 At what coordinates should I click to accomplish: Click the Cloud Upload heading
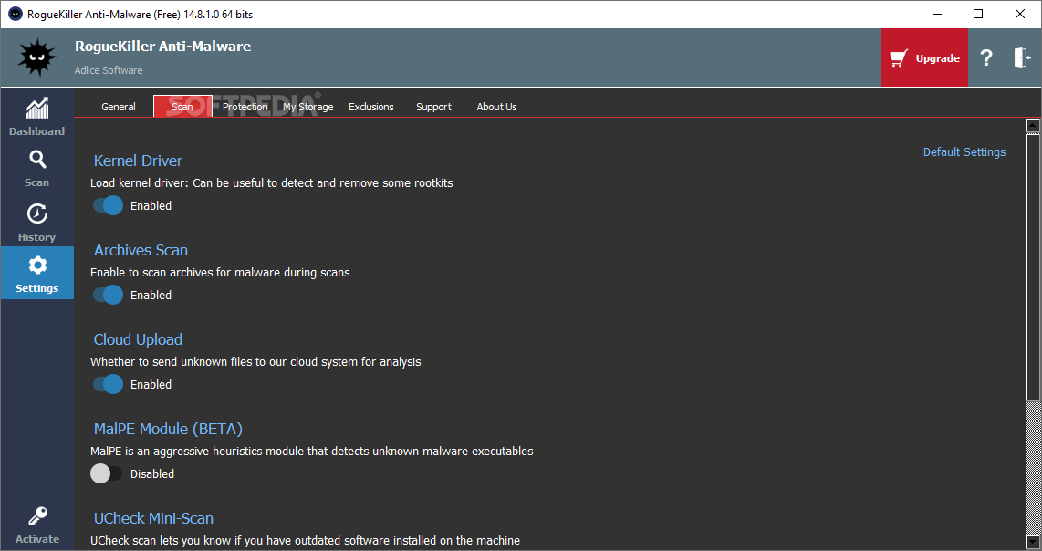(x=138, y=339)
